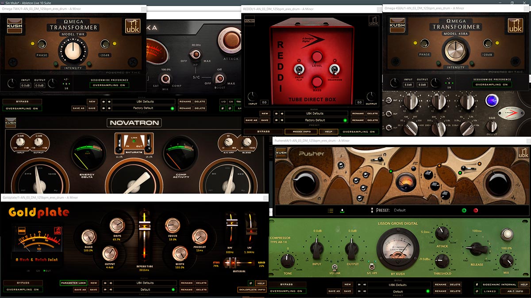Toggle Parameter Lock in Goldplate
This screenshot has width=531, height=298.
tap(73, 283)
